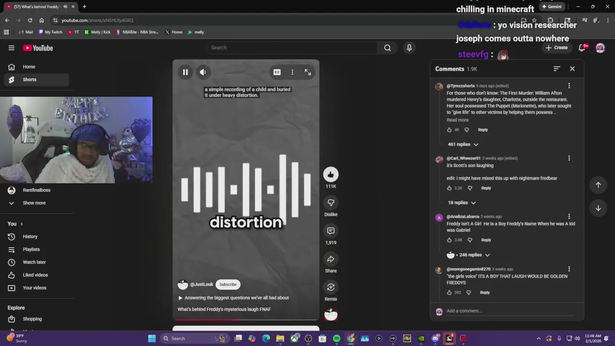Screen dimensions: 615x346
Task: Open the menu on @AnalizaLabarca comment
Action: (569, 217)
